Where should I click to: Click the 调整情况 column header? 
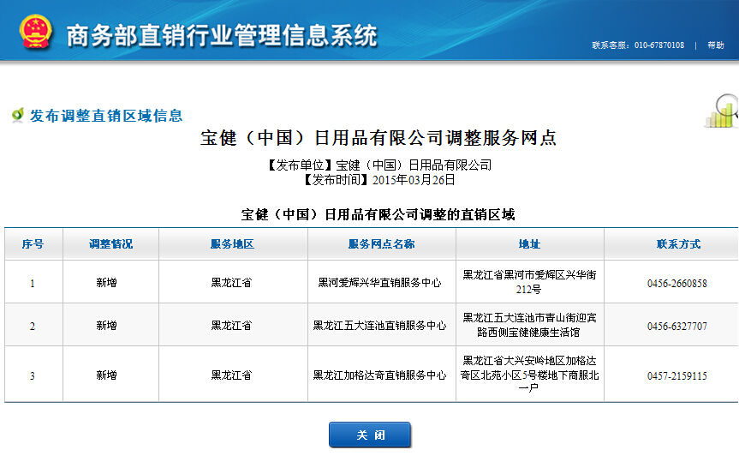(110, 244)
